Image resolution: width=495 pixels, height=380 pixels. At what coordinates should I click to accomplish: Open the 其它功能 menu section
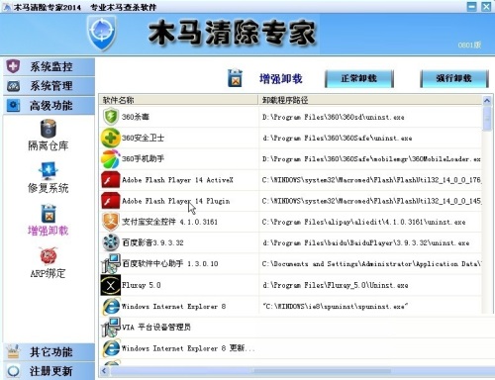pyautogui.click(x=49, y=352)
